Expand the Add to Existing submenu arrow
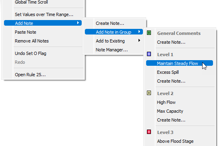Screen dimensions: 219x146 pyautogui.click(x=139, y=41)
